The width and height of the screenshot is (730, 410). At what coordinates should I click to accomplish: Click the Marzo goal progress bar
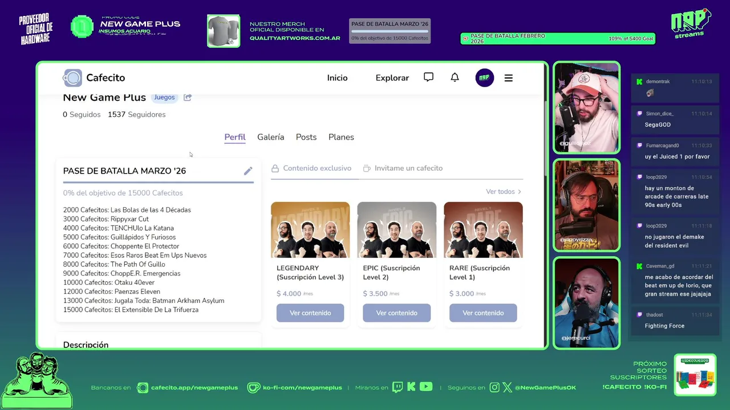click(159, 182)
